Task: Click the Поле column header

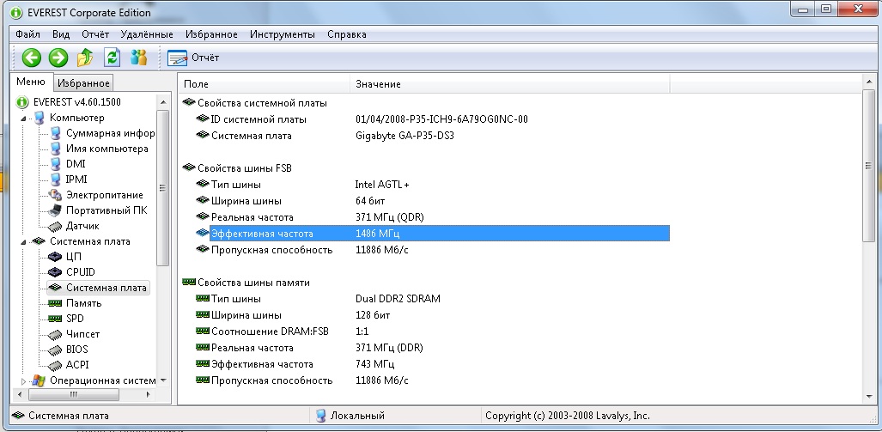Action: click(196, 84)
